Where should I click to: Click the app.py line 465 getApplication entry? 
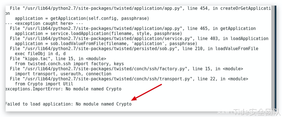click(133, 28)
